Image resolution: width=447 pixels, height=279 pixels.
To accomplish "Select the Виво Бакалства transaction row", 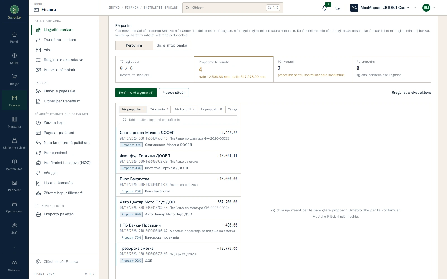I will [x=178, y=185].
